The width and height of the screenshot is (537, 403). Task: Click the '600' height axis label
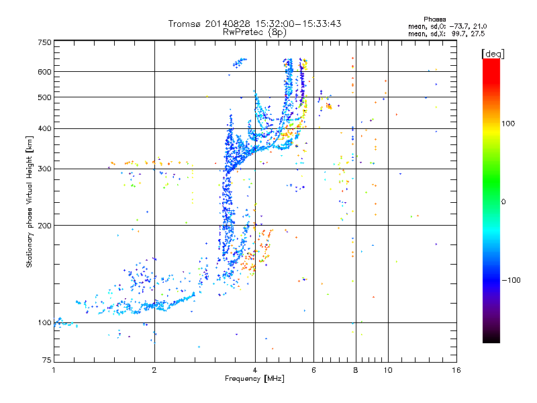[44, 72]
